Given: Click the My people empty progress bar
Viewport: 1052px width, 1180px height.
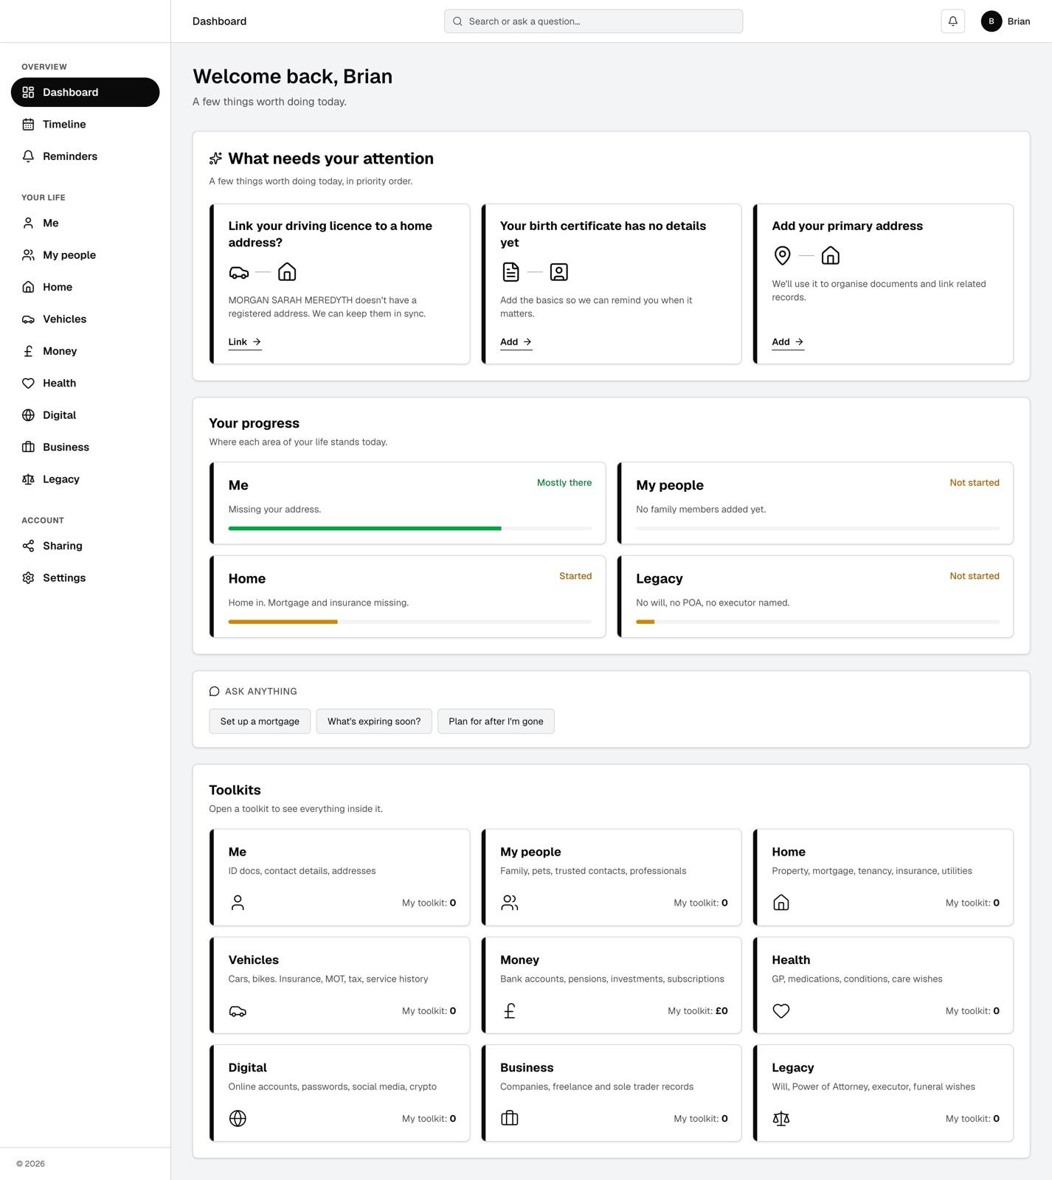Looking at the screenshot, I should [817, 529].
